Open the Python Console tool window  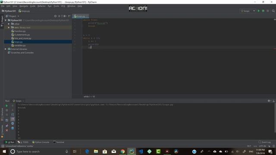(x=41, y=142)
